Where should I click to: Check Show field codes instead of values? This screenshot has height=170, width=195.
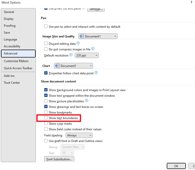pos(46,129)
